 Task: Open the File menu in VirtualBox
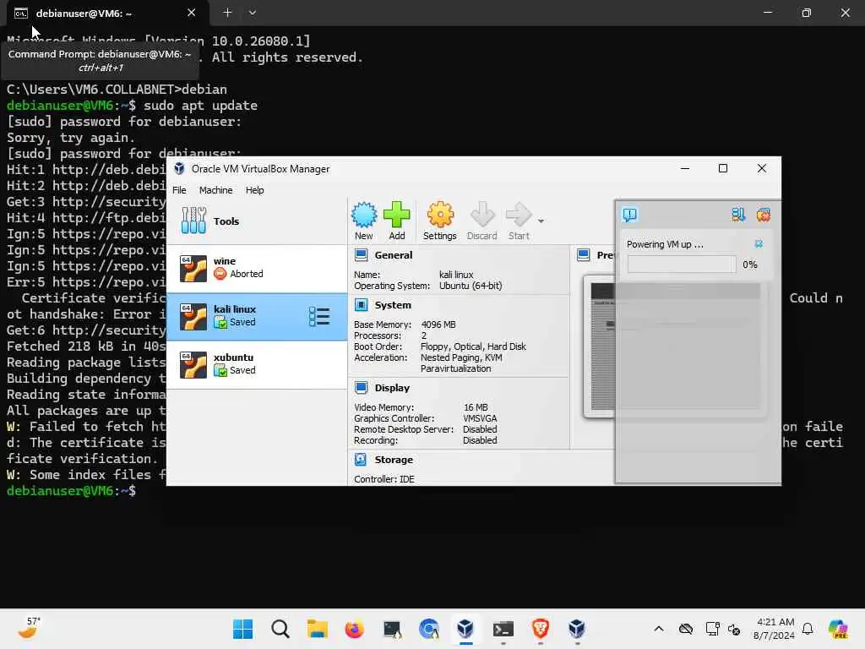click(179, 190)
